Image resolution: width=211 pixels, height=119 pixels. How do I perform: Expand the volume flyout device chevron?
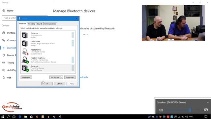208,102
